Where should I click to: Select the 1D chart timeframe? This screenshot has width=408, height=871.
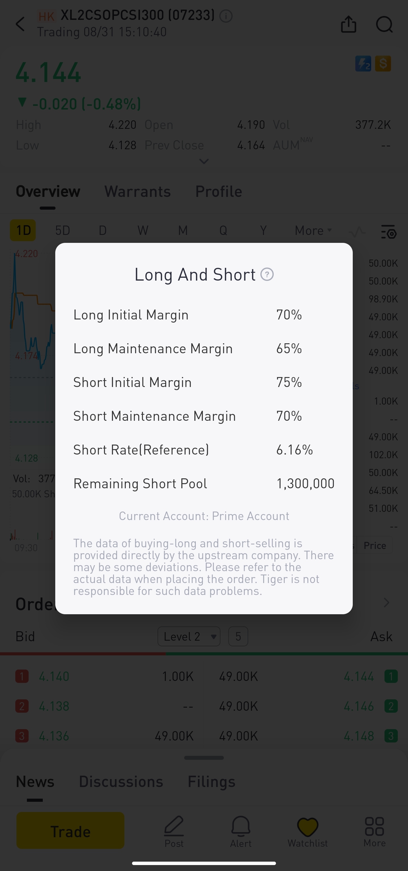[23, 230]
